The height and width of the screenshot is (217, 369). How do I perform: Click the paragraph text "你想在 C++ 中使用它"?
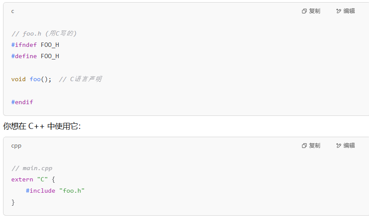point(42,126)
